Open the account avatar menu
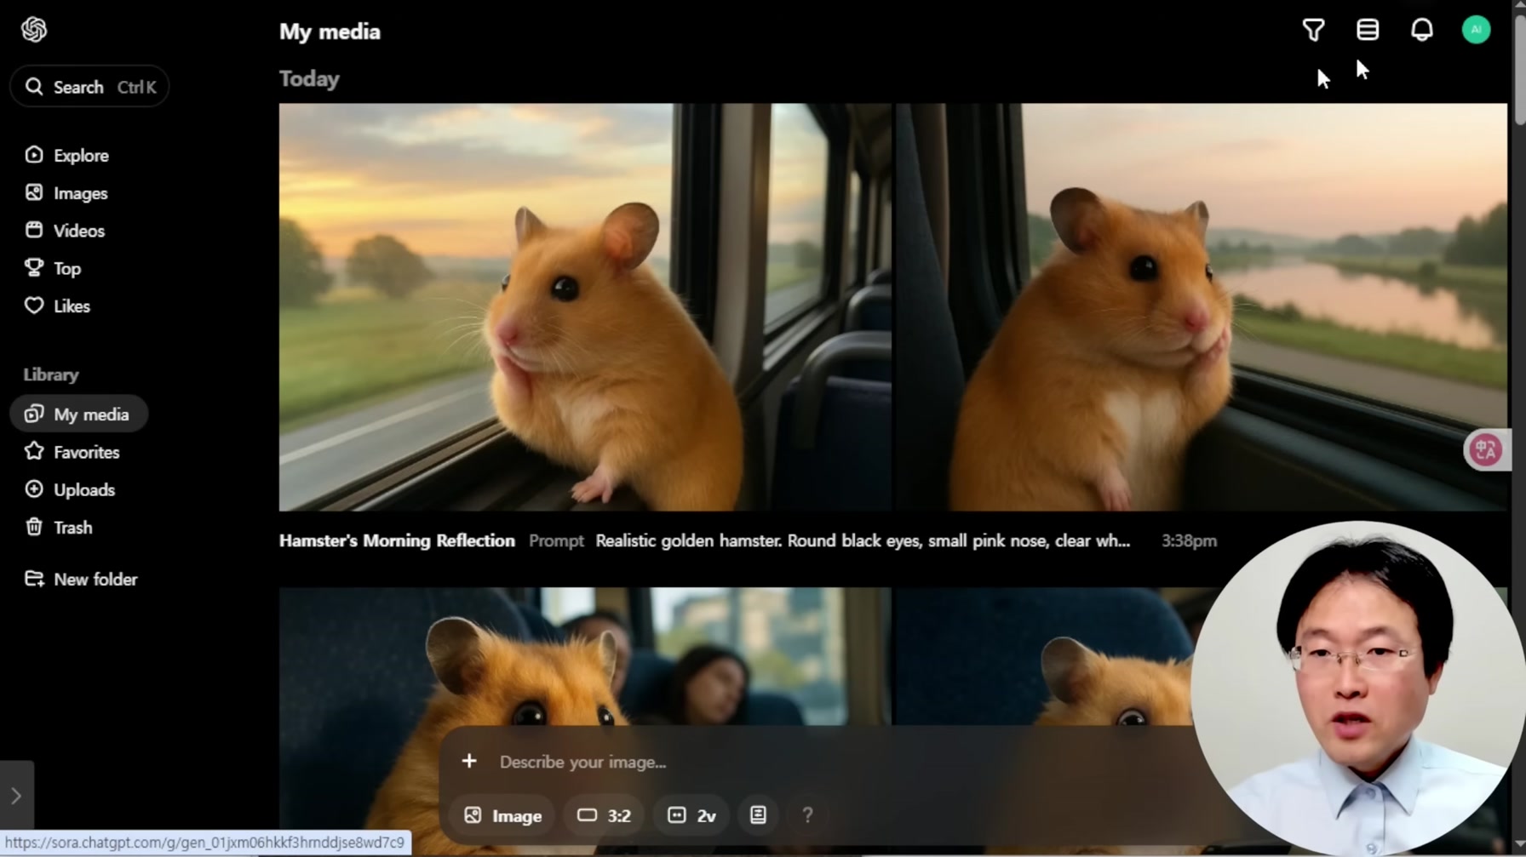The width and height of the screenshot is (1526, 857). pos(1477,30)
